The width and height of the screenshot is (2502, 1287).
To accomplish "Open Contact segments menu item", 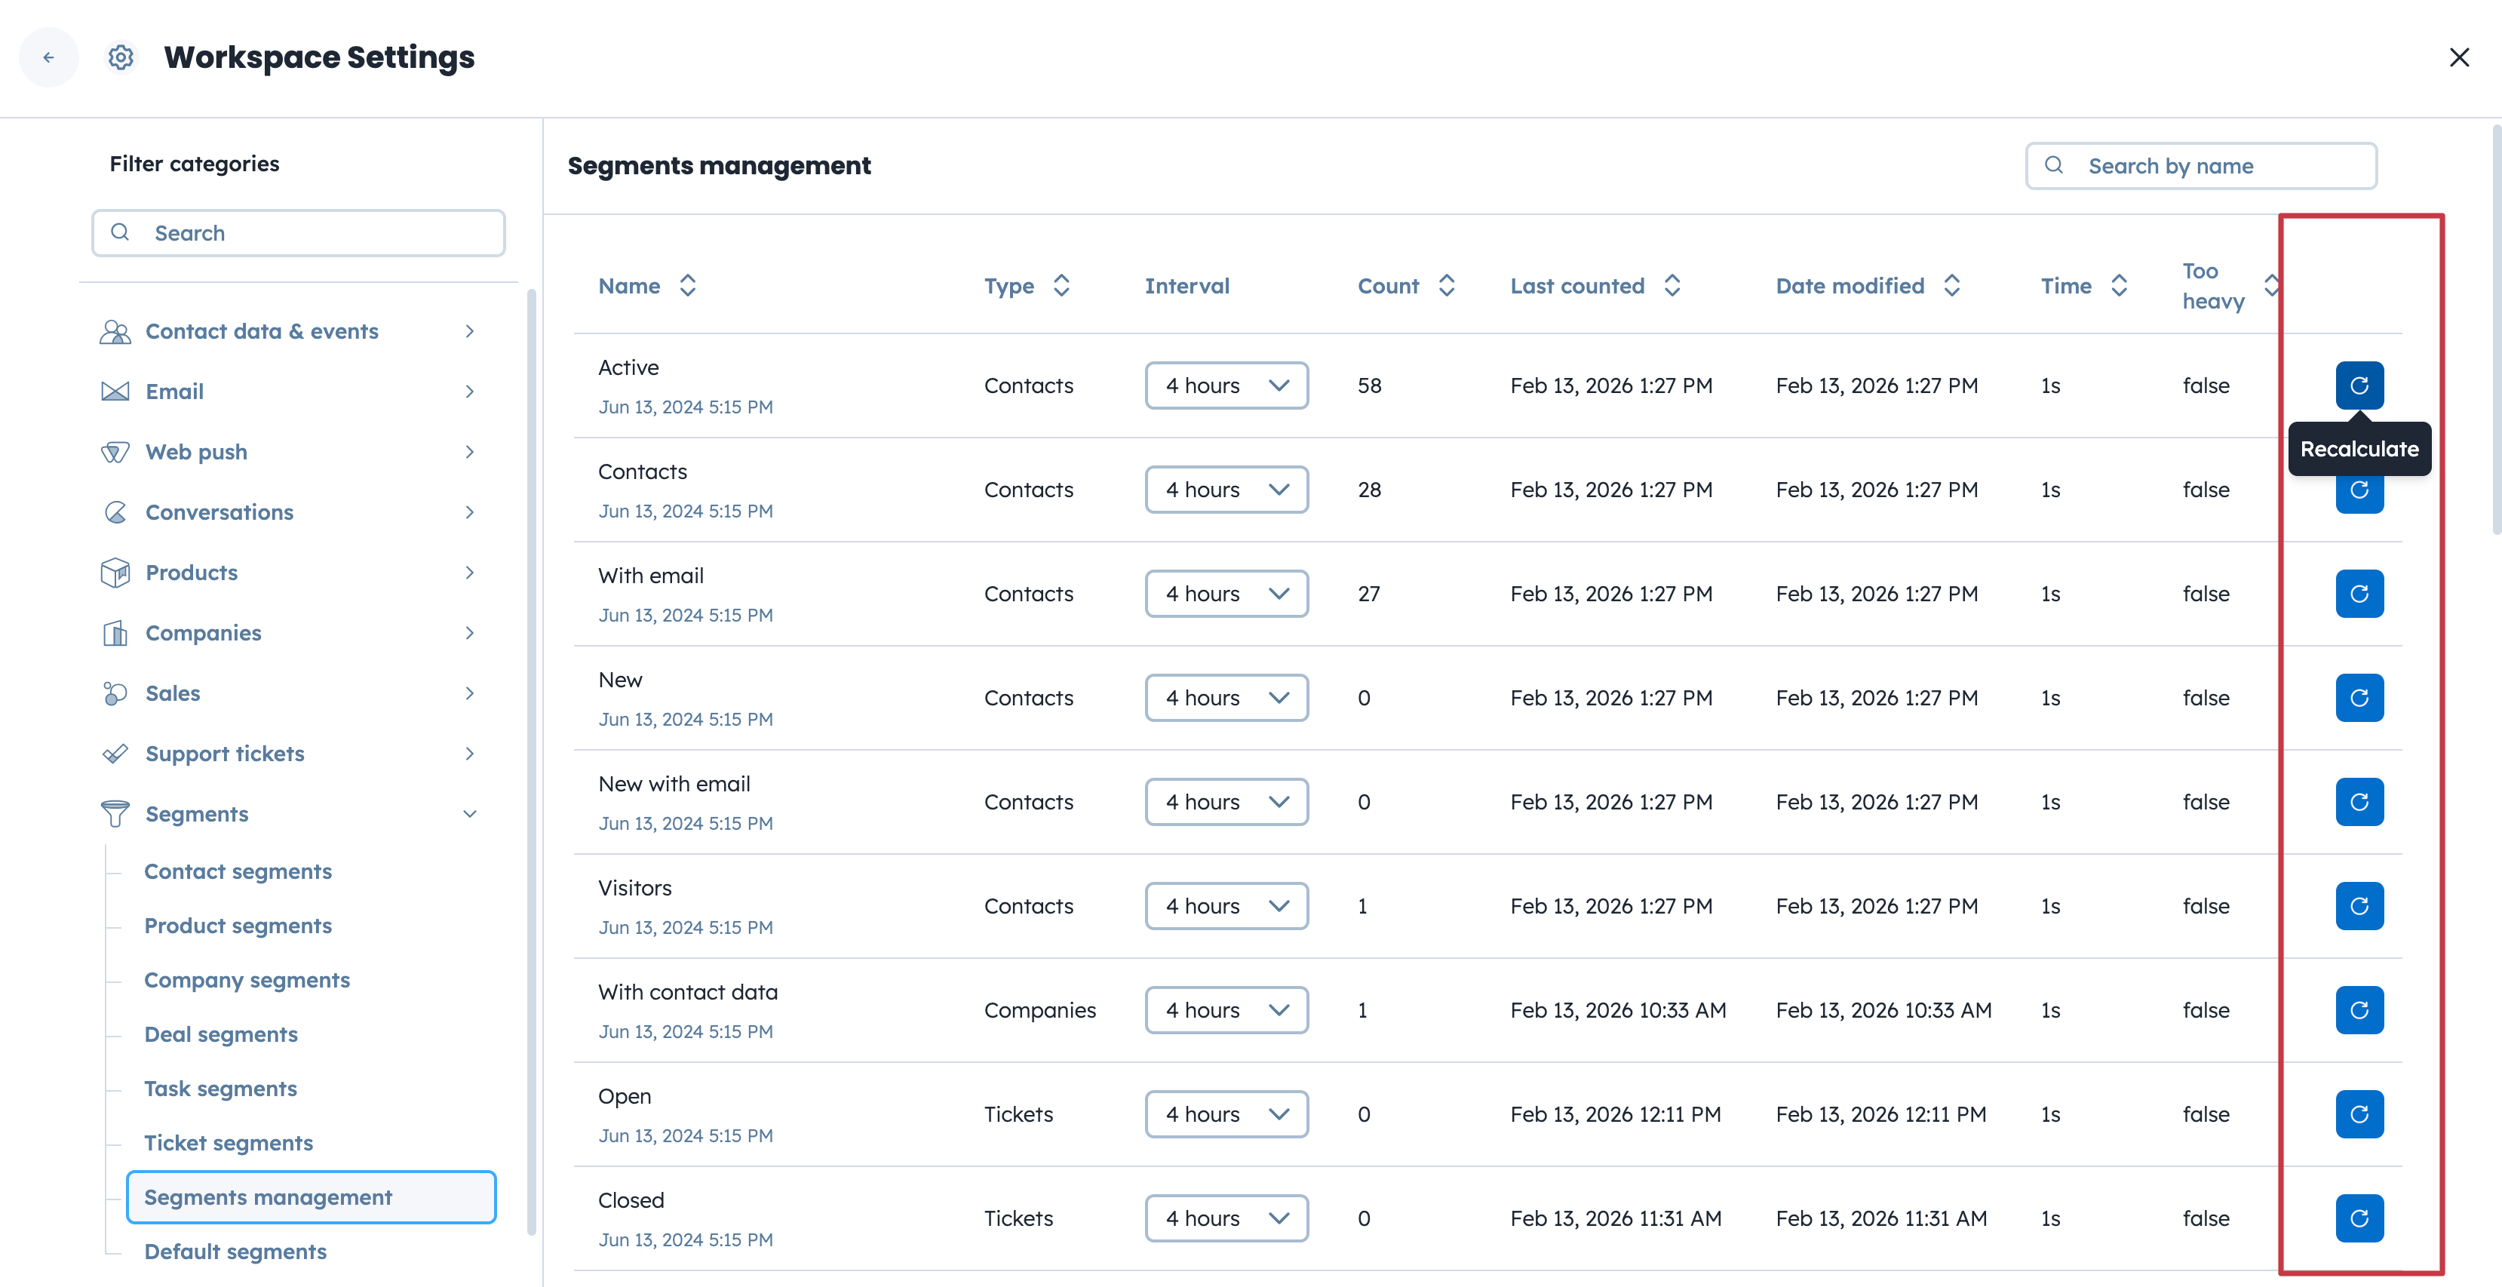I will click(x=238, y=871).
